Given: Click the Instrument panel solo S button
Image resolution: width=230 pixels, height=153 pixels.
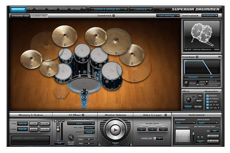Looking at the screenshot, I should 198,137.
